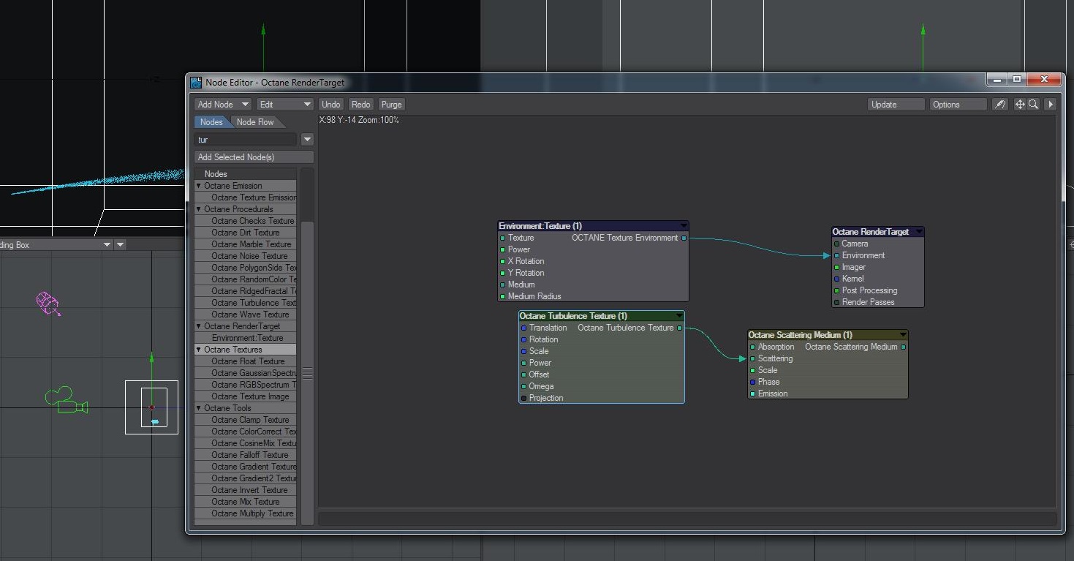Click the Phase port on Scattering Medium node
This screenshot has height=561, width=1074.
752,382
